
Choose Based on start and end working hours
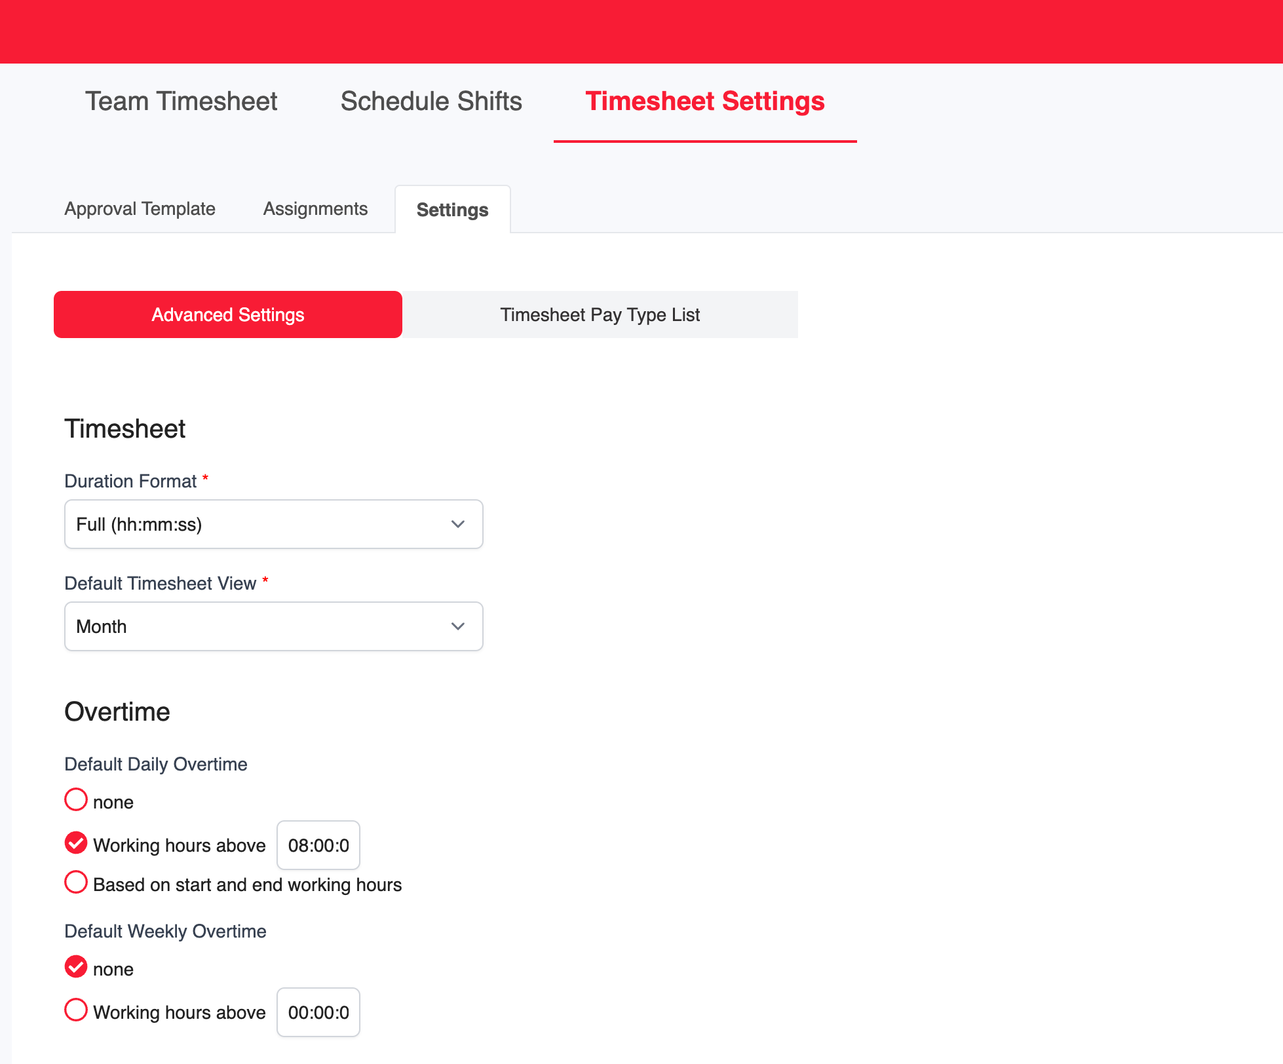pos(76,882)
